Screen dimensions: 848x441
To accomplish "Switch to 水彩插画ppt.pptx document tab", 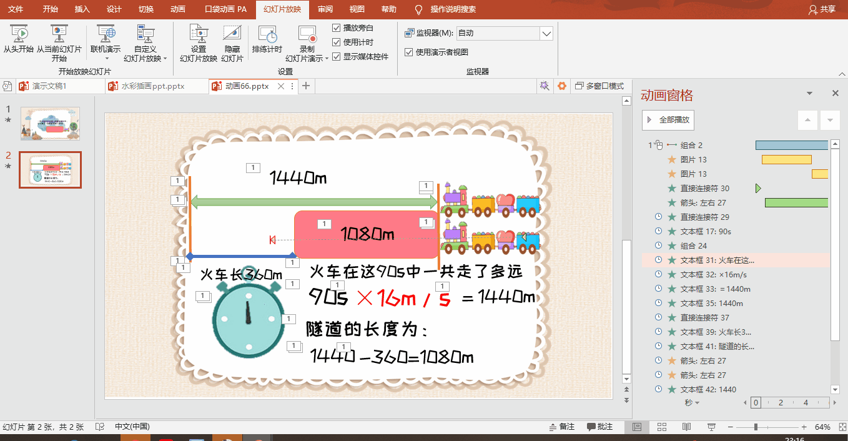I will (153, 86).
